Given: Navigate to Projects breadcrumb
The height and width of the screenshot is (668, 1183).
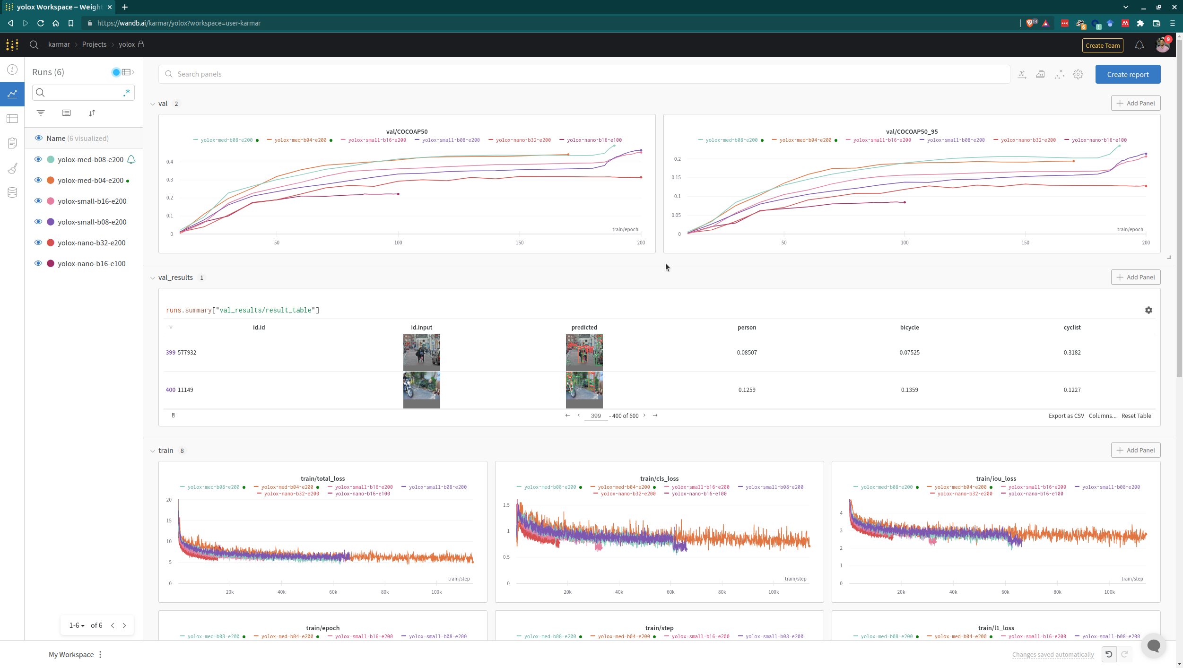Looking at the screenshot, I should click(x=94, y=44).
